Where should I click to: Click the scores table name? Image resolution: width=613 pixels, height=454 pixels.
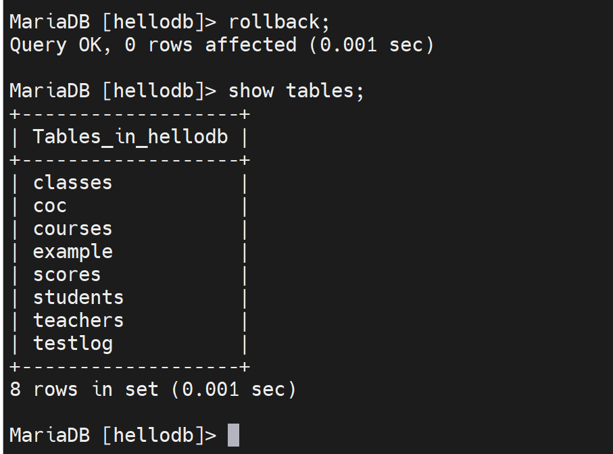click(x=67, y=275)
